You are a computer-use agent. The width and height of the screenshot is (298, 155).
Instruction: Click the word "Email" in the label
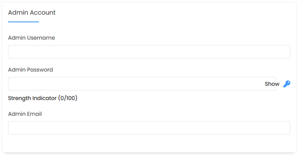coord(35,114)
